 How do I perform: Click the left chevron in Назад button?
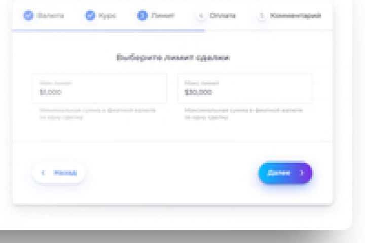43,173
